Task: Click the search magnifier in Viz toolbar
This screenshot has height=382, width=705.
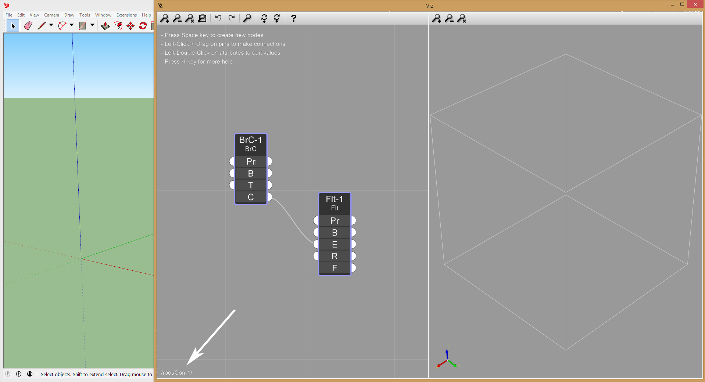Action: pyautogui.click(x=247, y=18)
